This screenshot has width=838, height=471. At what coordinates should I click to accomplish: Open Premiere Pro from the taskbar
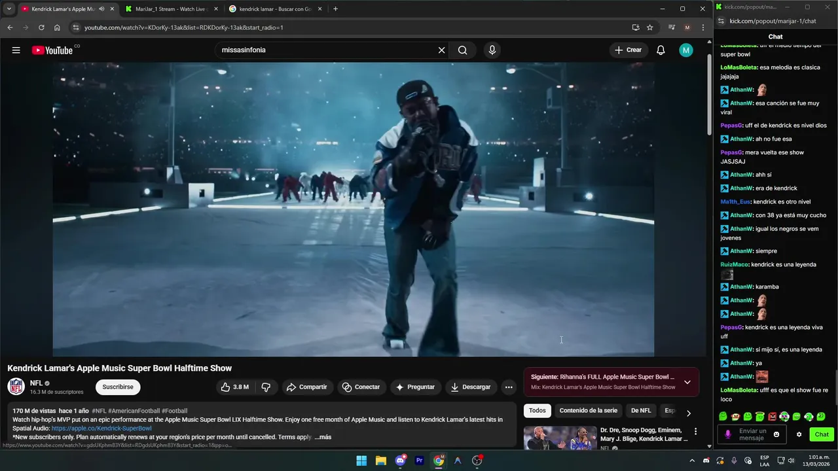pos(419,461)
